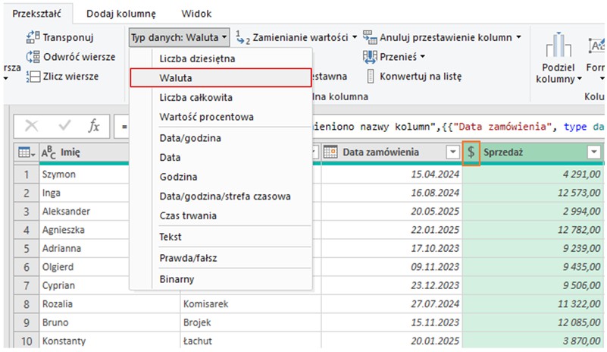Switch to the Widok tab
Image resolution: width=607 pixels, height=352 pixels.
[x=196, y=14]
